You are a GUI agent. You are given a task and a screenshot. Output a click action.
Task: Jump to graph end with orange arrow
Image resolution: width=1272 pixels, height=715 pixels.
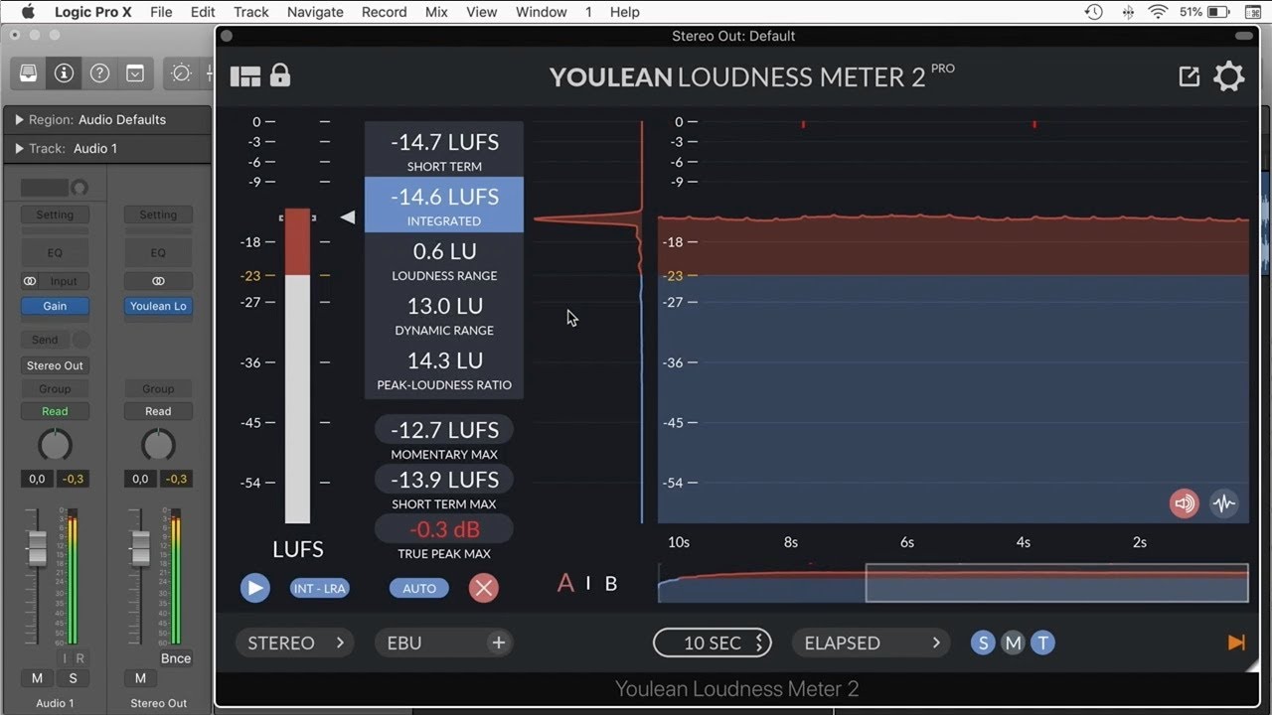[x=1236, y=643]
